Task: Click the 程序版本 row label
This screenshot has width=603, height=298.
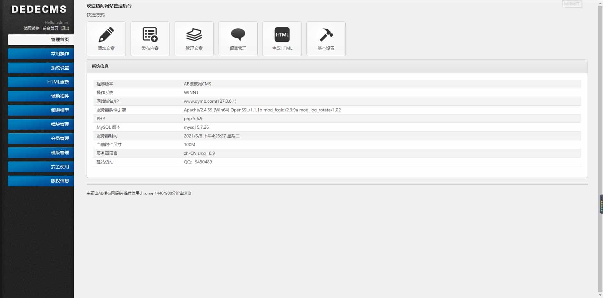Action: pyautogui.click(x=105, y=84)
